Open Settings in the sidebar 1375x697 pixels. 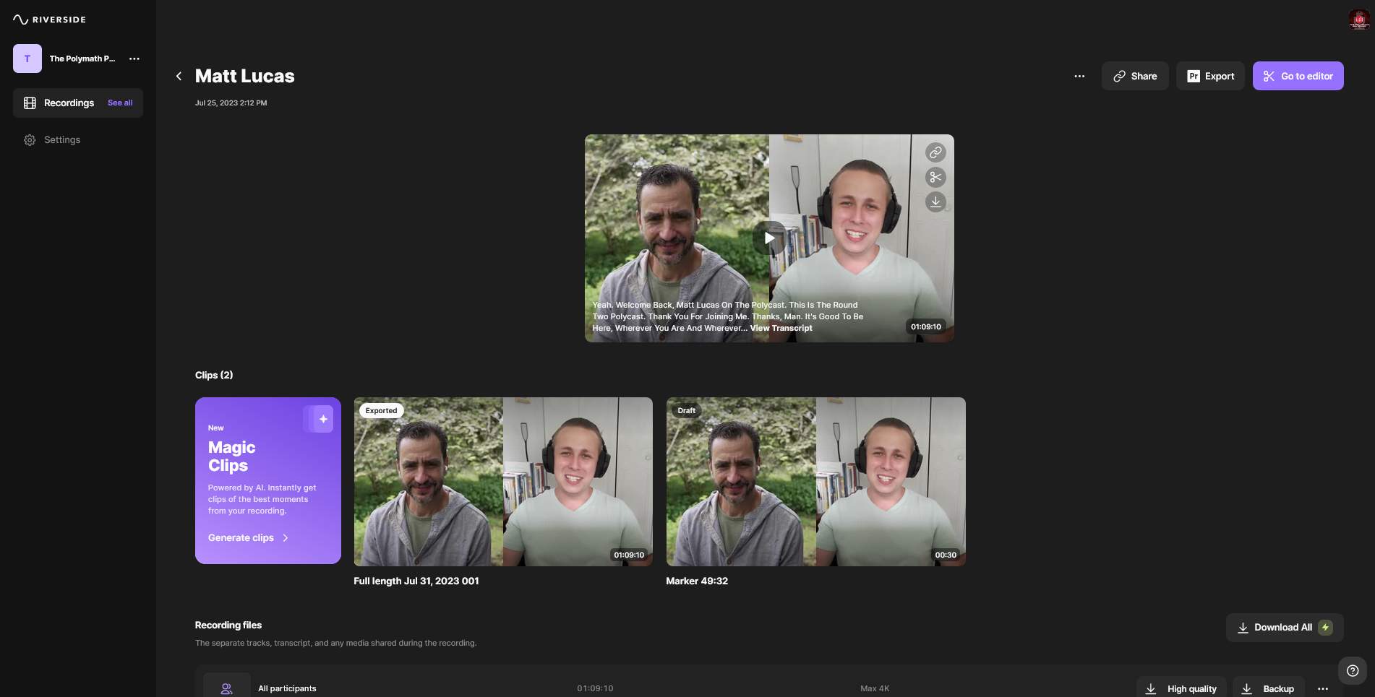pyautogui.click(x=62, y=139)
